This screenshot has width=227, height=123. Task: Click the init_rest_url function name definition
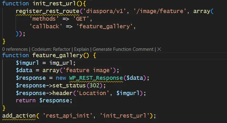tap(54, 3)
